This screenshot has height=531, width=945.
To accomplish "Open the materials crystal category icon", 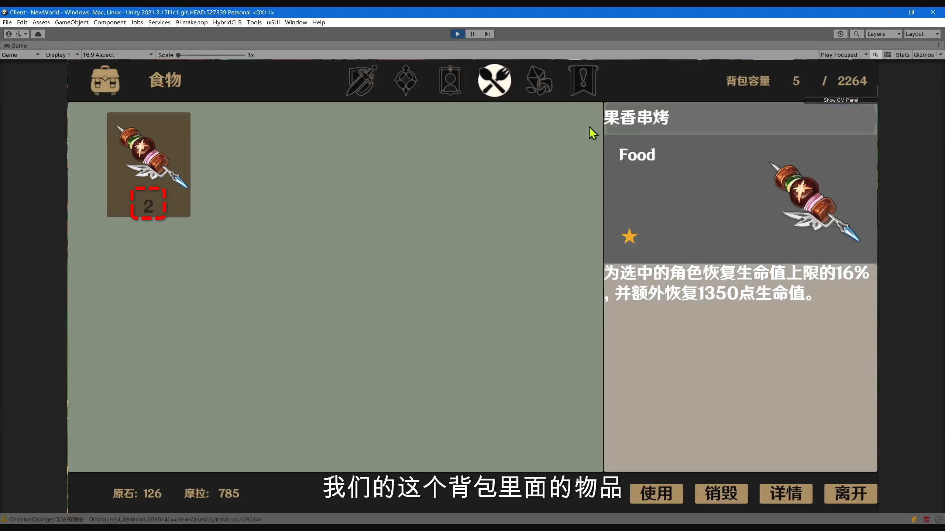I will pos(539,81).
